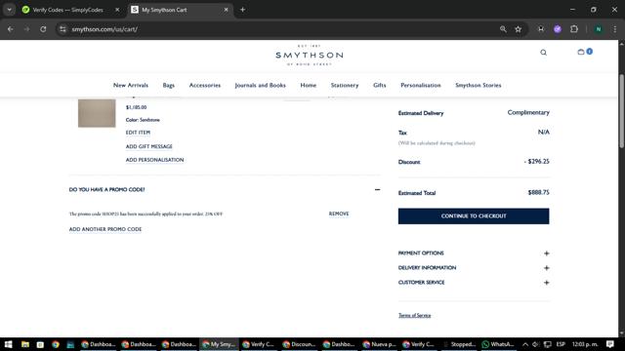Click the ESP language indicator

point(561,344)
